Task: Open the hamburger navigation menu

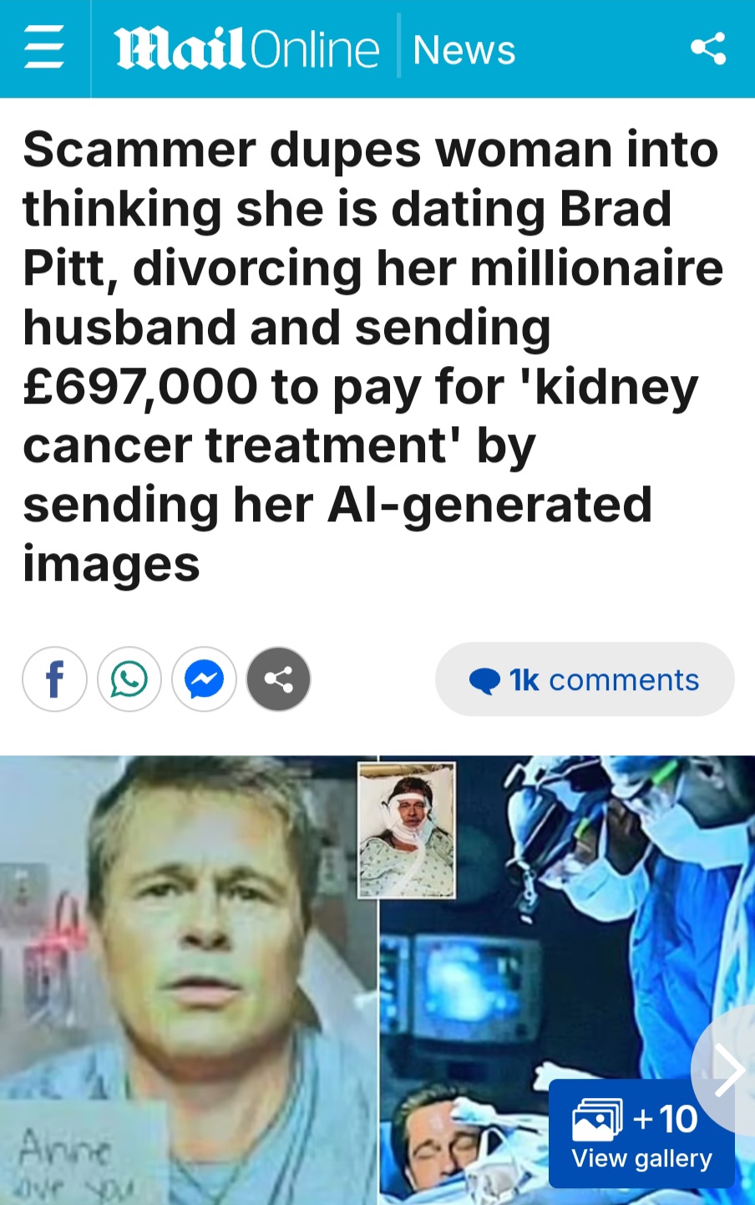Action: (x=44, y=48)
